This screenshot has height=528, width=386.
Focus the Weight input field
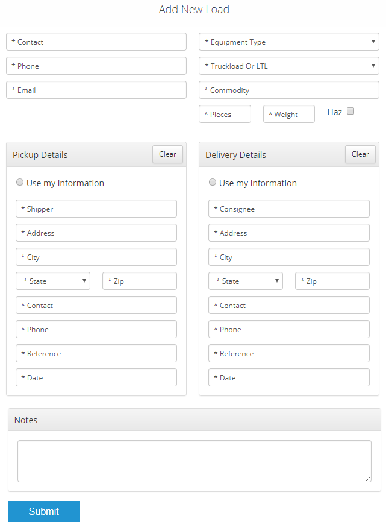click(x=288, y=114)
